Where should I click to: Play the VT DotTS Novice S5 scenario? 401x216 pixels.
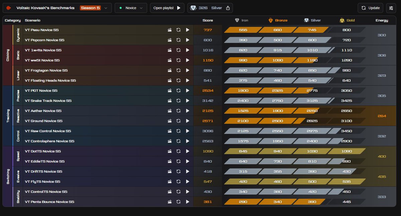click(x=187, y=151)
